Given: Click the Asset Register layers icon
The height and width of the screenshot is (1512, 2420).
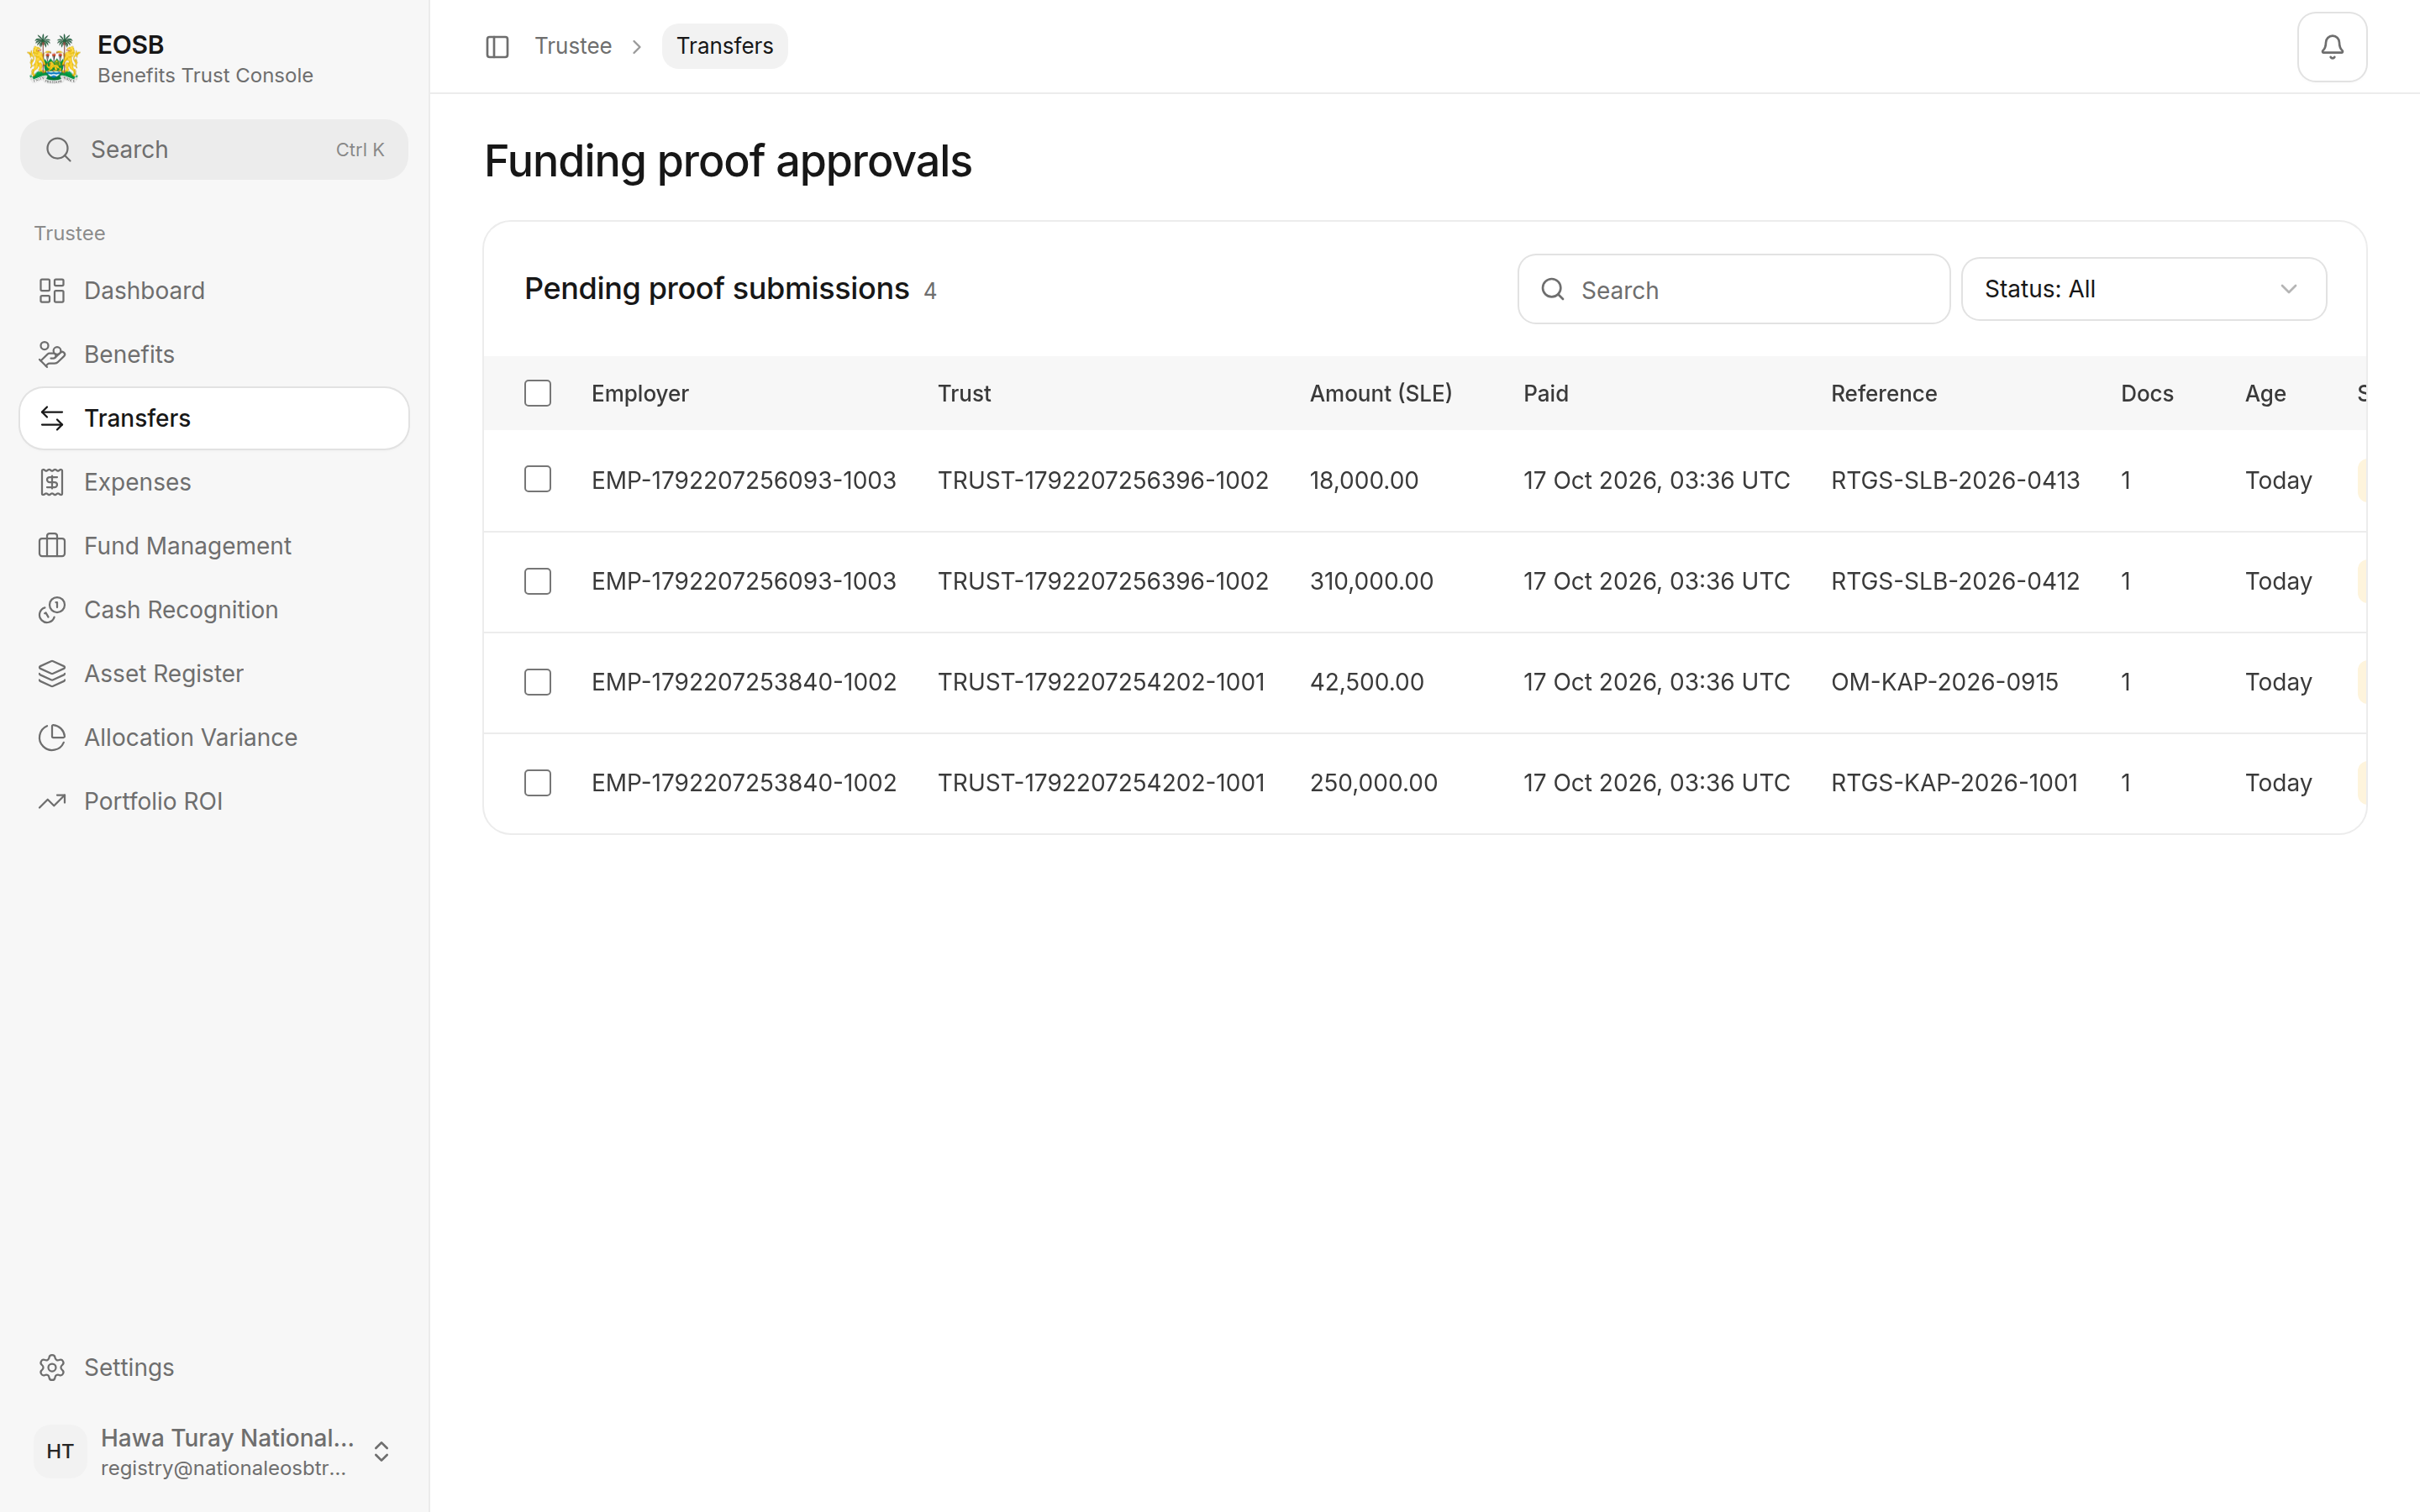Looking at the screenshot, I should click(52, 674).
